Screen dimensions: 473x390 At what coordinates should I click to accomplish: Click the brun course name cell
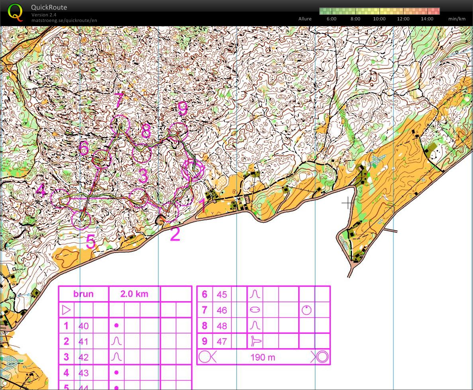[84, 294]
